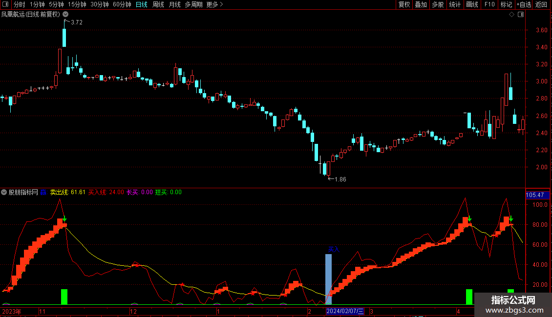Select the 60分钟 period tab
Screen dimensions: 552x317
tap(122, 4)
